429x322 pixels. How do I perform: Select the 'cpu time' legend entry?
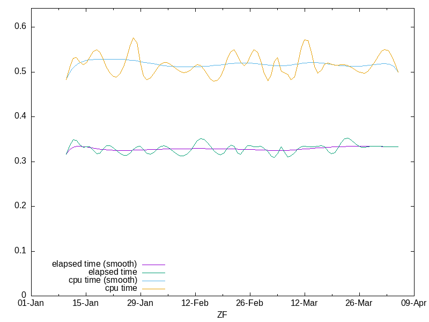121,288
